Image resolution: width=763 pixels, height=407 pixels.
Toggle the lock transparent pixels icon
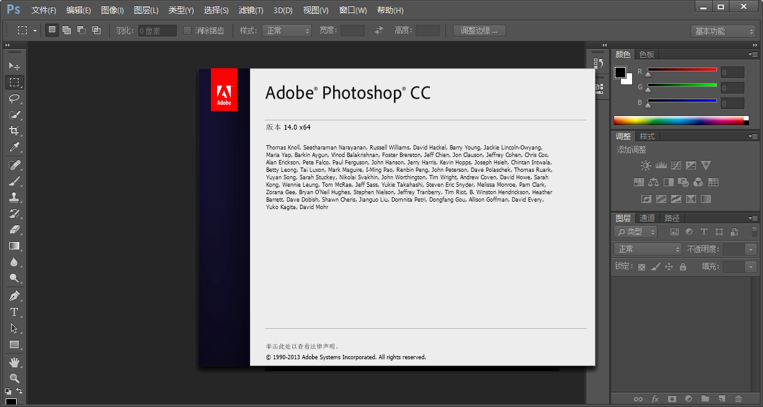[x=641, y=267]
